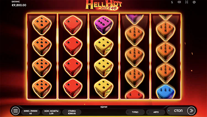Click the blue dice on fifth reel

(166, 91)
